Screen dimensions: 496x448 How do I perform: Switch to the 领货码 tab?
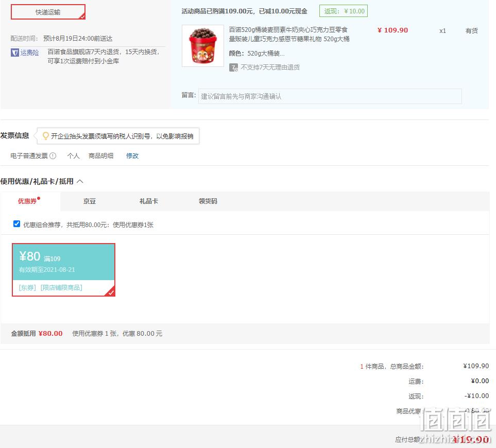pyautogui.click(x=208, y=201)
